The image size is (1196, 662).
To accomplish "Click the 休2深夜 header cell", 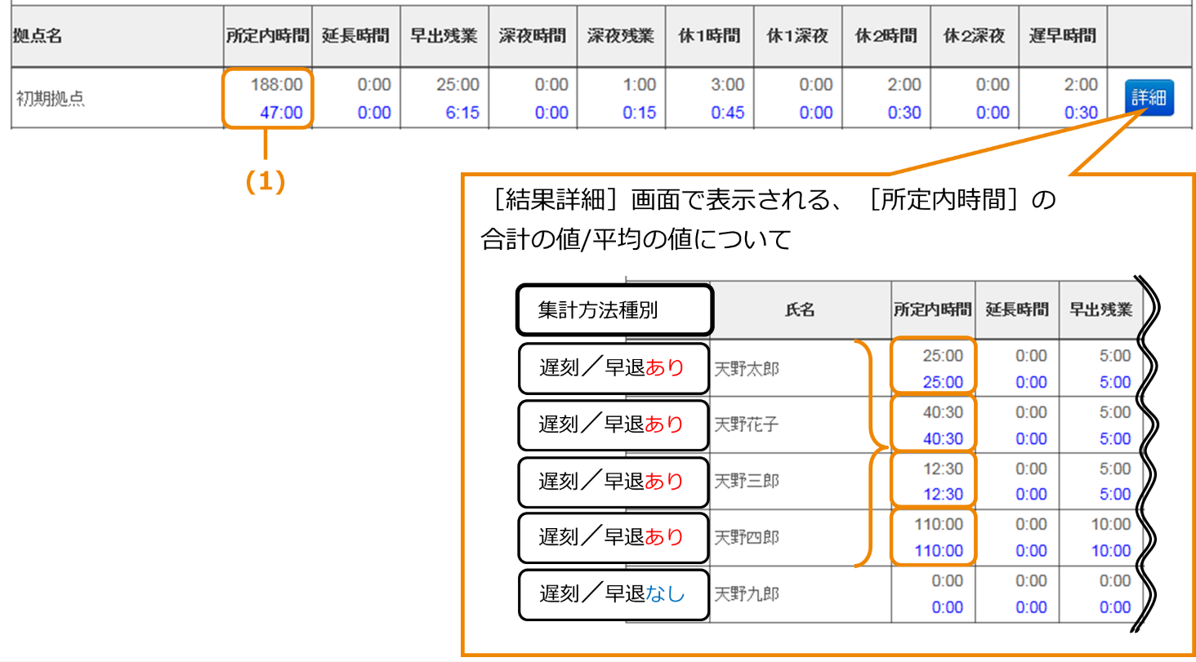I will pos(975,36).
